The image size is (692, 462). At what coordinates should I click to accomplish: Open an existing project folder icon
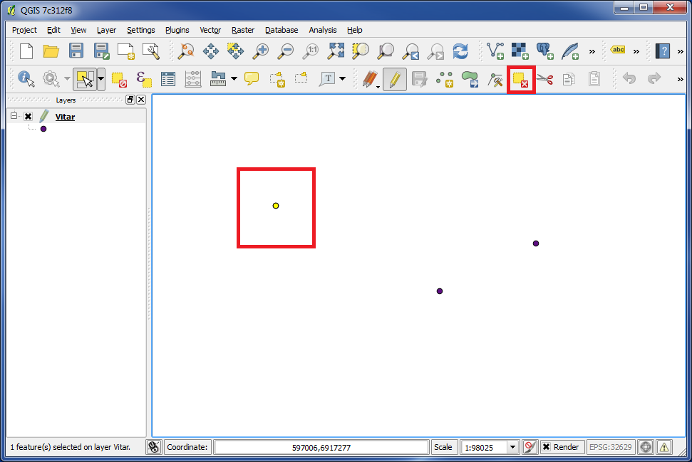[x=51, y=51]
